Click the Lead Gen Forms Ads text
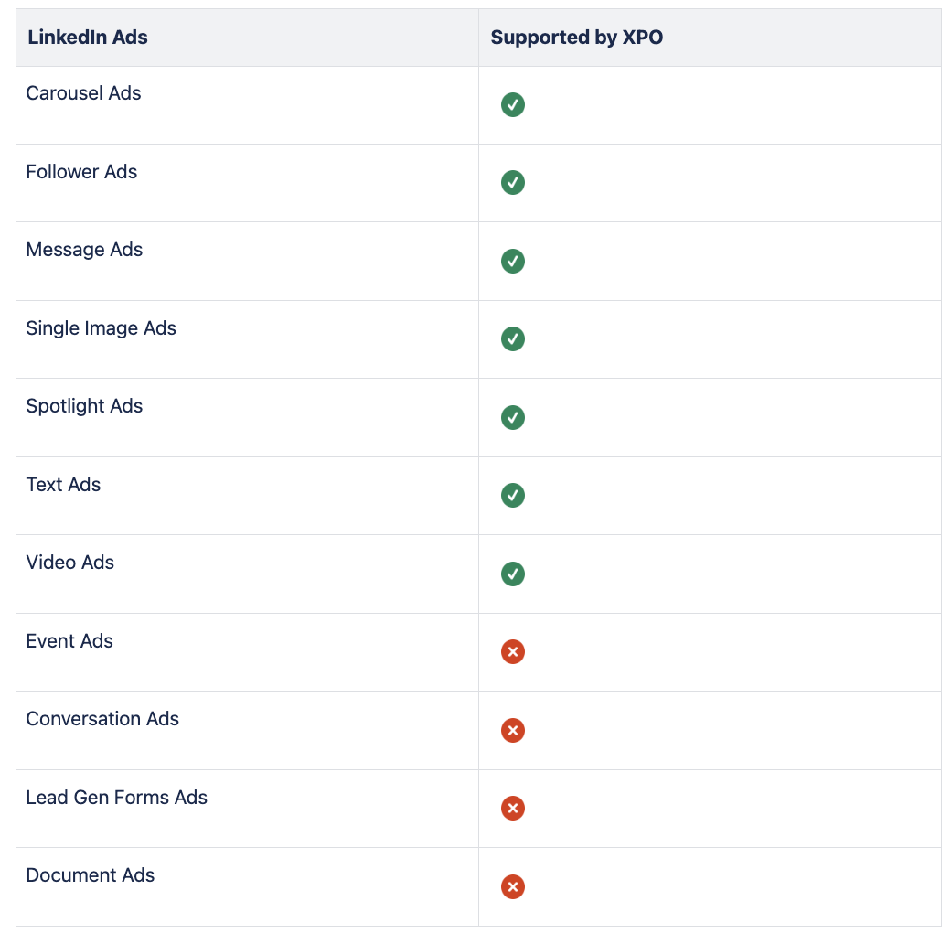This screenshot has width=951, height=944. point(117,798)
